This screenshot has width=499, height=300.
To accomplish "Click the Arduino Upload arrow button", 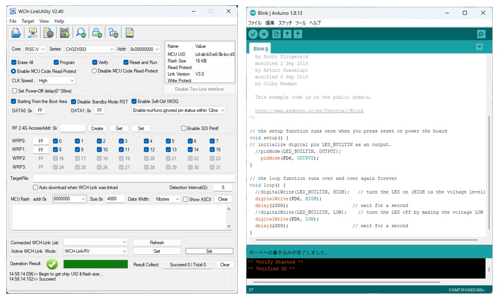I will [264, 34].
